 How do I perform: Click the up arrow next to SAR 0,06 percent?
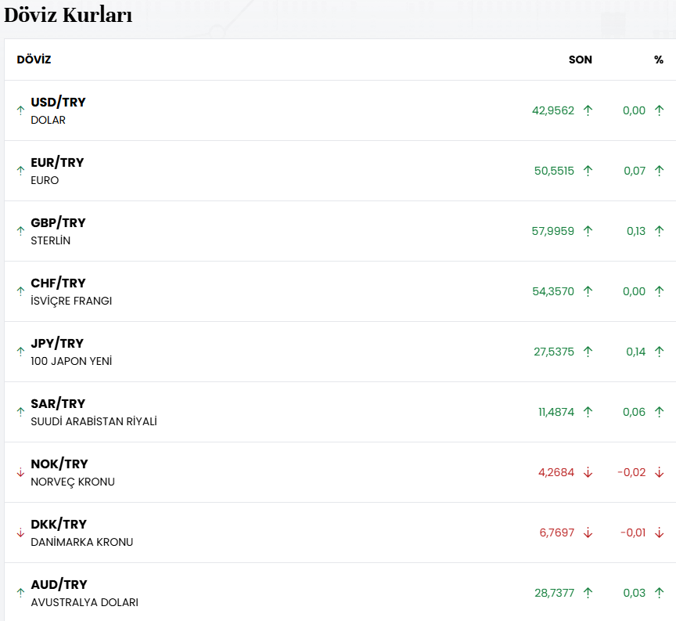coord(659,412)
